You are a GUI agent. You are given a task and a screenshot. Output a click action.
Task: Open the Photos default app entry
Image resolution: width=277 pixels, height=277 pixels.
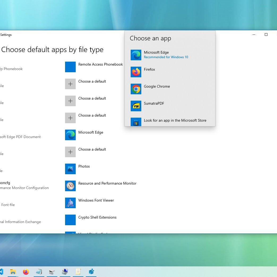coord(84,166)
